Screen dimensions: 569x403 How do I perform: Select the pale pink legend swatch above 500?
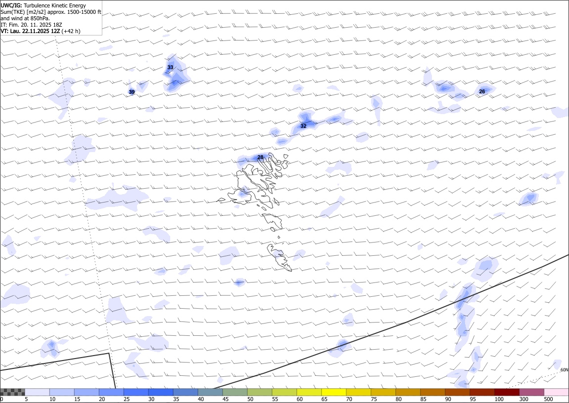click(556, 392)
